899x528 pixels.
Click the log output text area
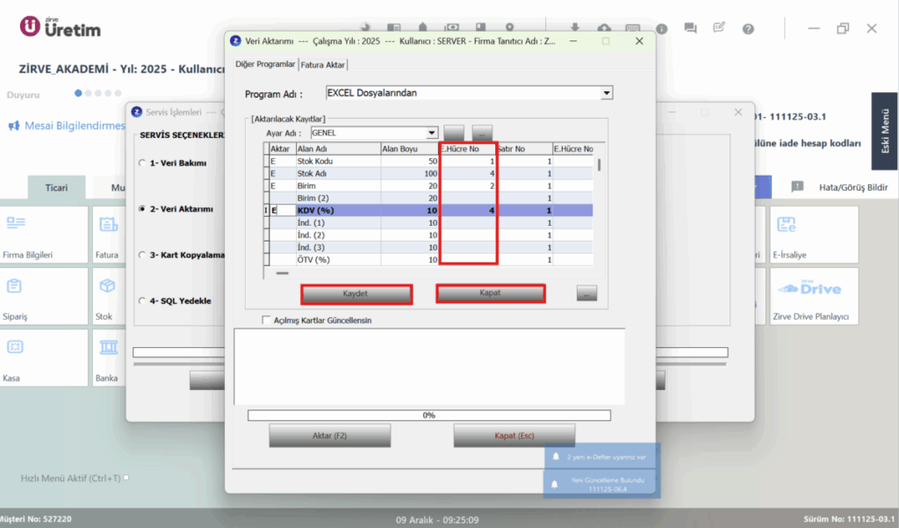coord(428,366)
